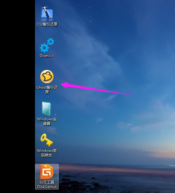Image resolution: width=175 pixels, height=193 pixels.
Task: Select the Dism++ blue gears icon
Action: tap(47, 45)
